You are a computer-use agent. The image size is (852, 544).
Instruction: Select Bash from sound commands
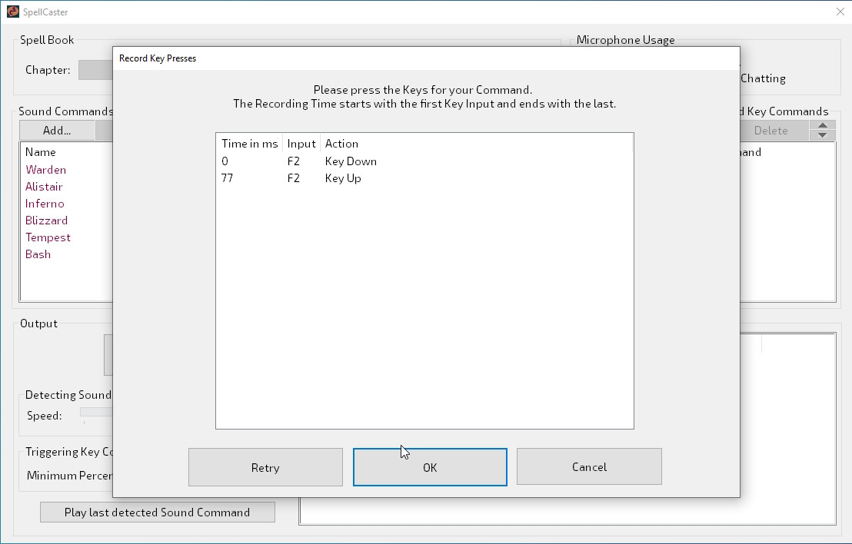38,254
